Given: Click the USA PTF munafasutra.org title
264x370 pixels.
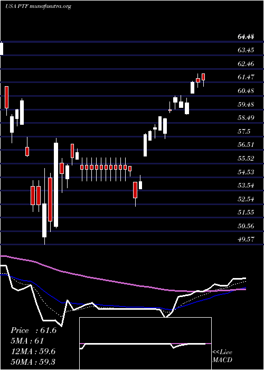Looking at the screenshot, I should [38, 6].
